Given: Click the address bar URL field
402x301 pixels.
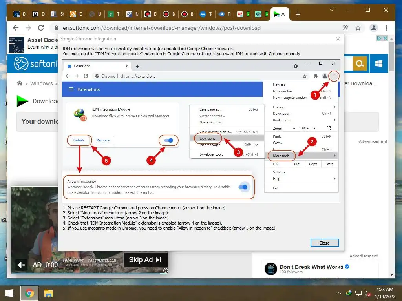Looking at the screenshot, I should pos(161,28).
